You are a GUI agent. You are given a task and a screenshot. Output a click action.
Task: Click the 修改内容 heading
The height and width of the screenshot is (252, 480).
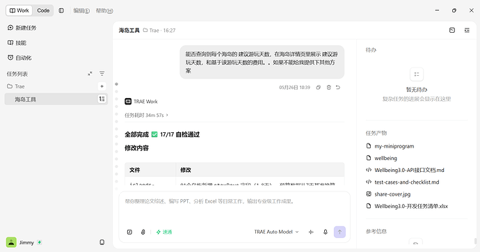(x=136, y=148)
